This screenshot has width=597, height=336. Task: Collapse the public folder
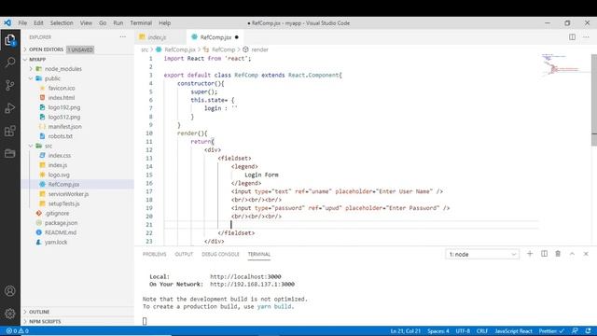tap(77, 78)
